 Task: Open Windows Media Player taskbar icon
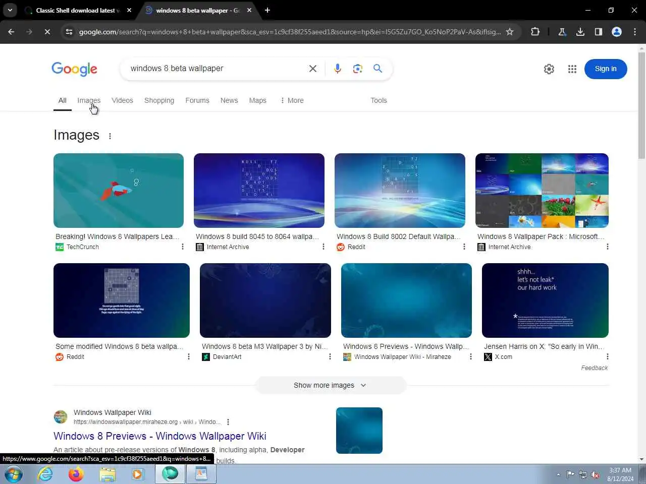[x=137, y=474]
